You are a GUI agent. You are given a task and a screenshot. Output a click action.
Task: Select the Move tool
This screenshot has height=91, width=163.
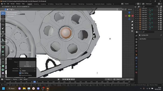point(3,21)
